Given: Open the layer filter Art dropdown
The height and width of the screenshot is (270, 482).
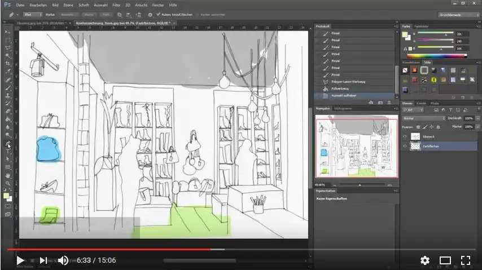Looking at the screenshot, I should pyautogui.click(x=413, y=110).
